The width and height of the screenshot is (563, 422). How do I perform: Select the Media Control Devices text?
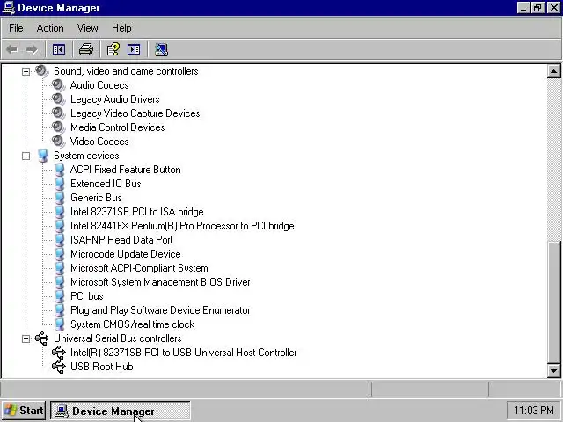tap(117, 127)
